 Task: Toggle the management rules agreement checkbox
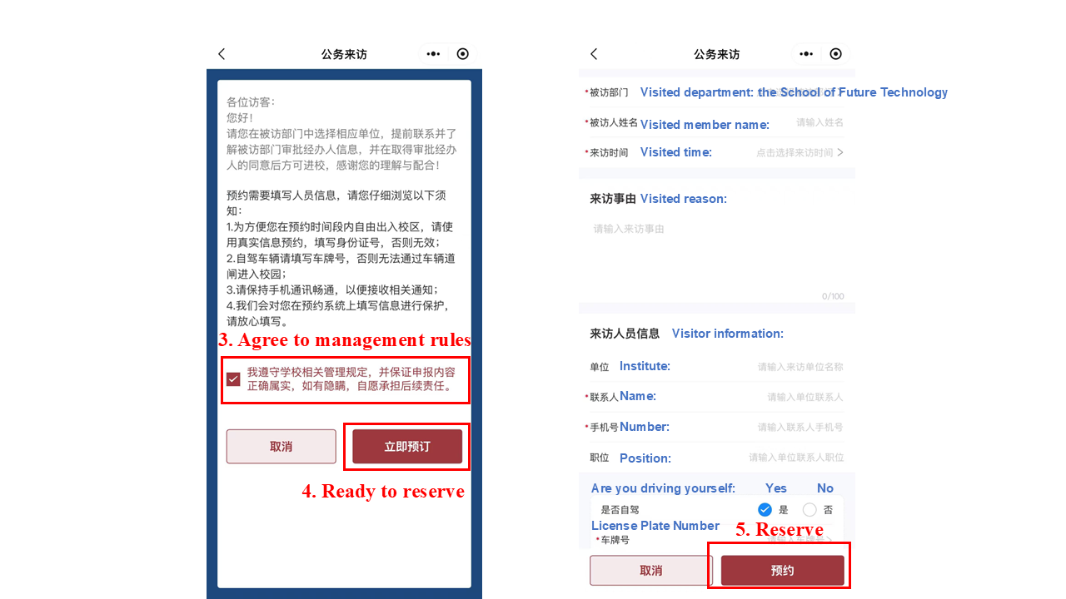tap(233, 379)
